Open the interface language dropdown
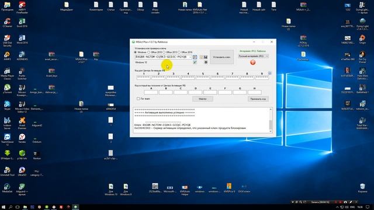374x210 pixels. click(253, 56)
